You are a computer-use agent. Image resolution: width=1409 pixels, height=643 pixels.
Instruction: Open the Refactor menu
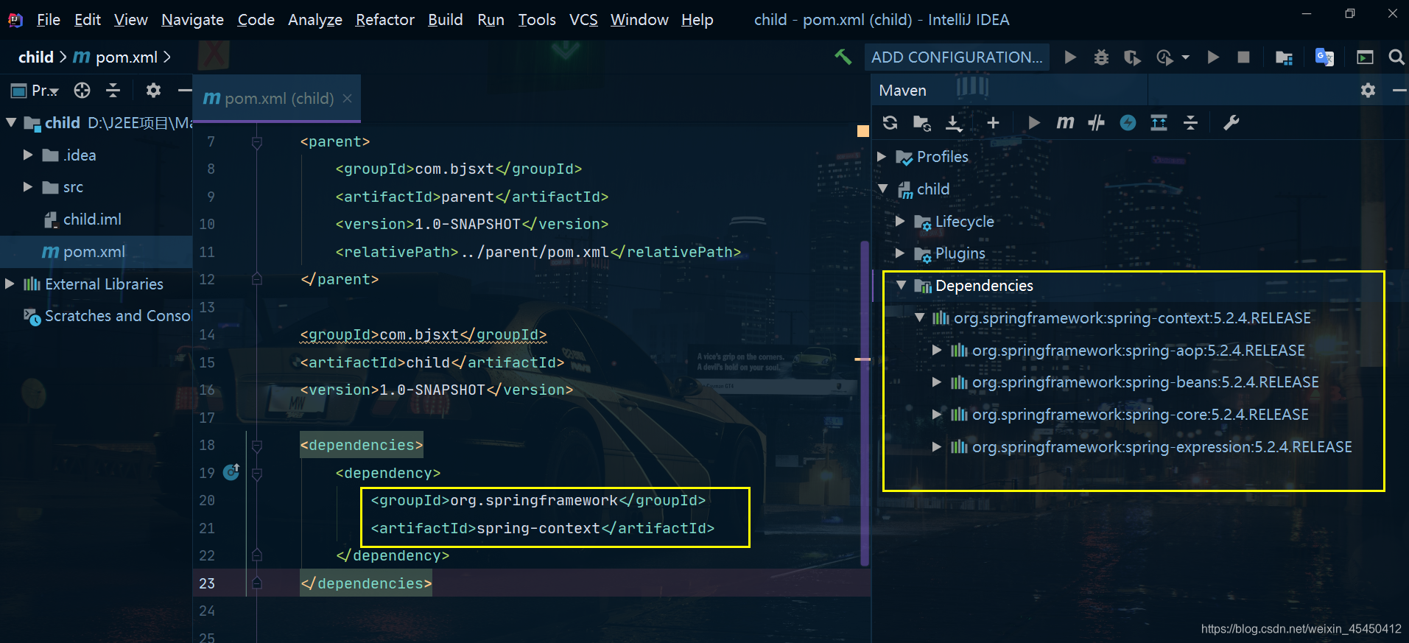[384, 19]
